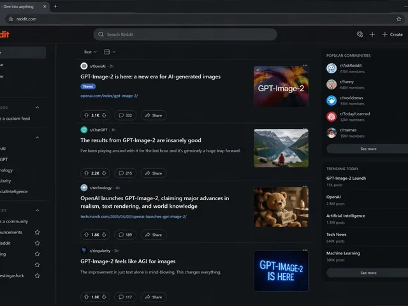Open the mountain lake thumbnail
The image size is (408, 306).
pyautogui.click(x=281, y=148)
